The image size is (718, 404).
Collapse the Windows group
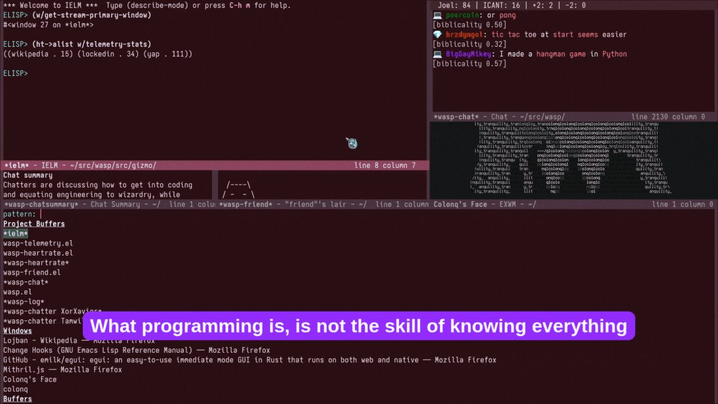point(17,330)
